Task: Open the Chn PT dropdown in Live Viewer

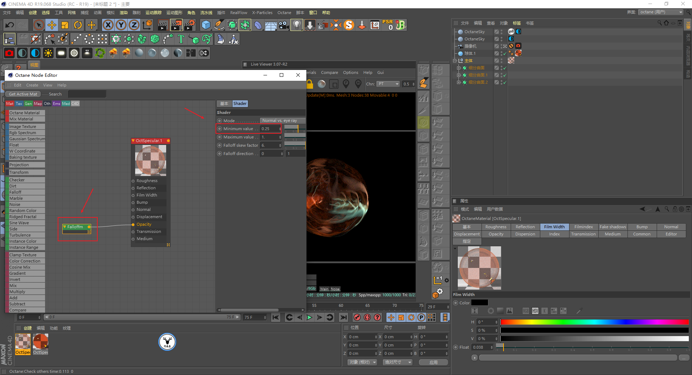Action: click(x=388, y=84)
